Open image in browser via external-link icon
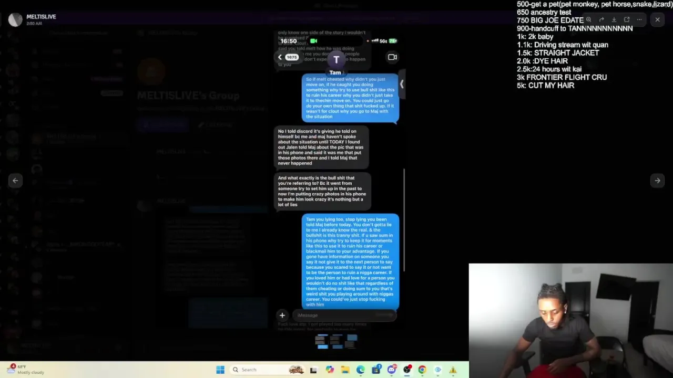 (627, 19)
